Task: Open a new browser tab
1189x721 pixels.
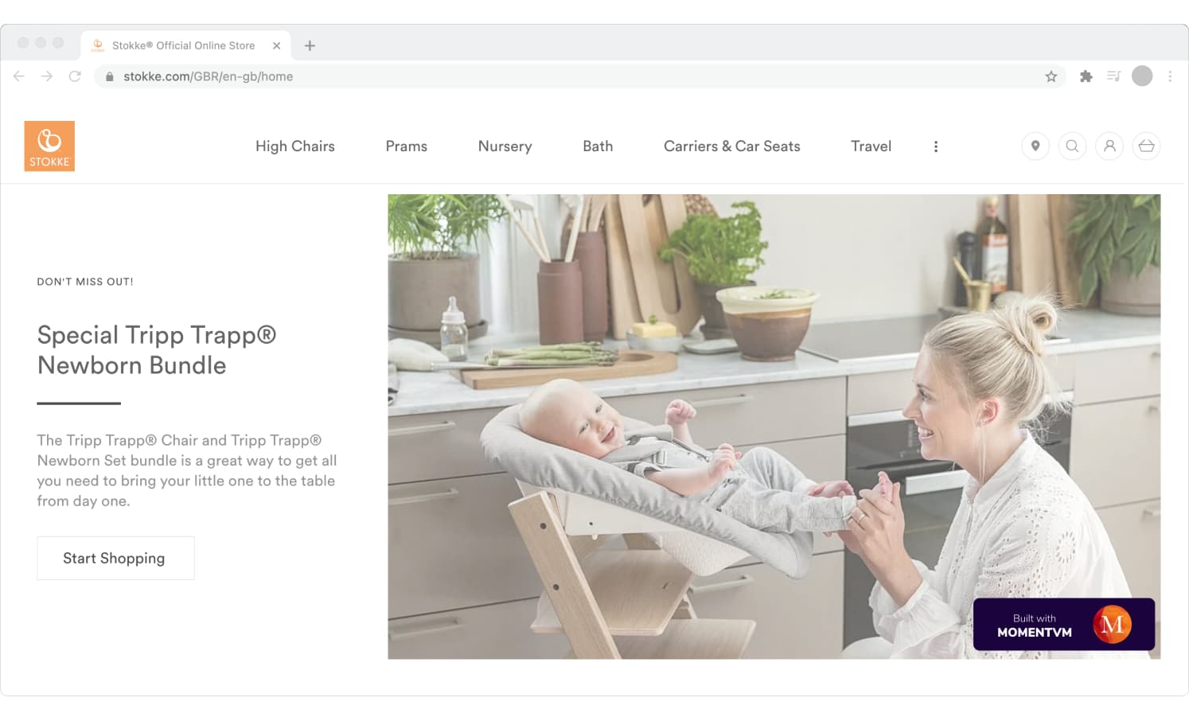Action: click(x=310, y=45)
